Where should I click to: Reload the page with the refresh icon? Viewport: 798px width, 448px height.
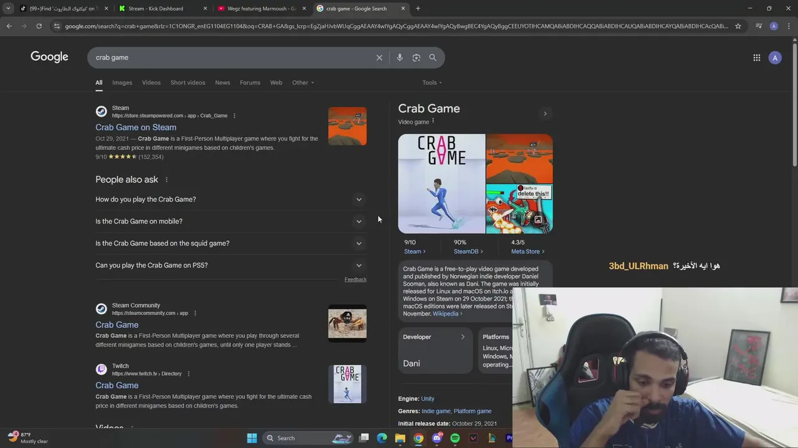point(39,26)
